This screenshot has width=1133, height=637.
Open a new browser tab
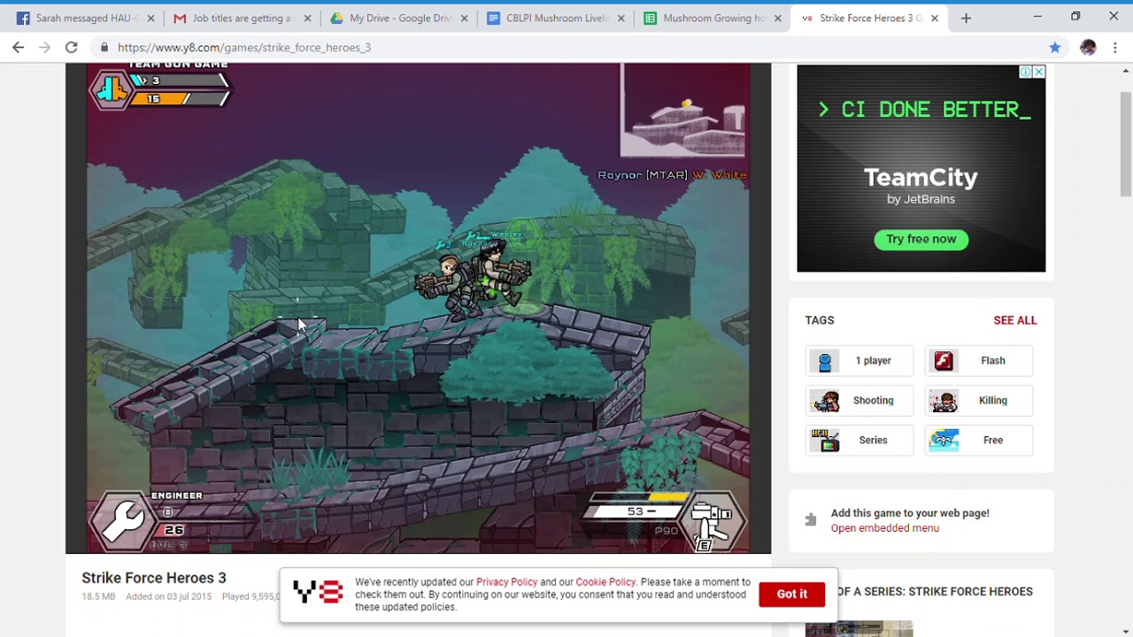[x=966, y=18]
